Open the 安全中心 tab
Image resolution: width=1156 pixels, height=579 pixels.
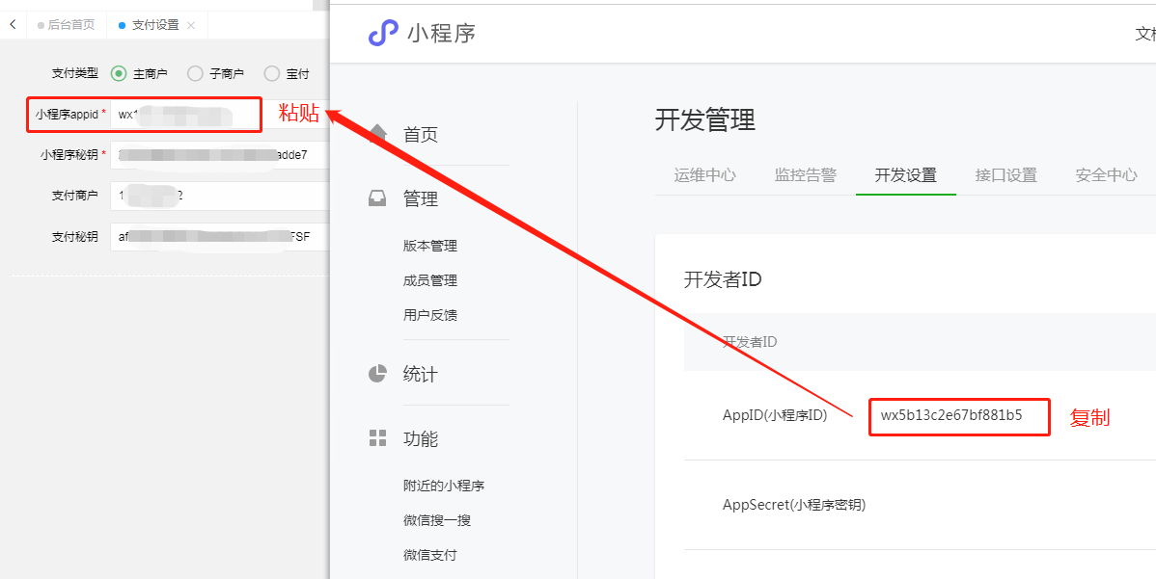pyautogui.click(x=1106, y=175)
